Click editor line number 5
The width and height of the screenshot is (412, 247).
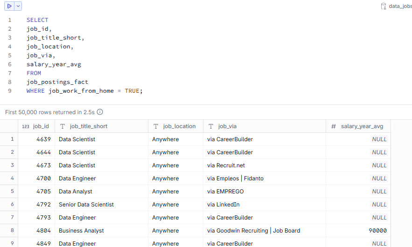coord(10,55)
